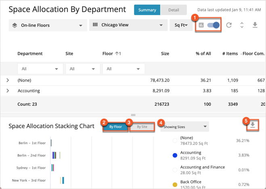Click the Floor Com. column header
This screenshot has width=266, height=189.
253,54
